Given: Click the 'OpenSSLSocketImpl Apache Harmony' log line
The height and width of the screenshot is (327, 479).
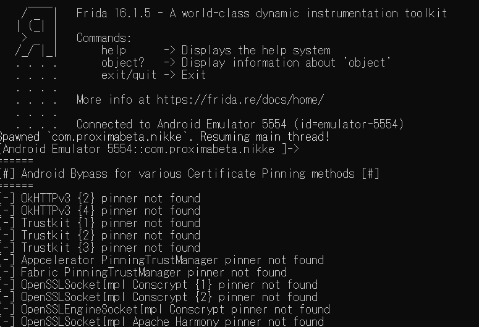Looking at the screenshot, I should click(162, 321).
